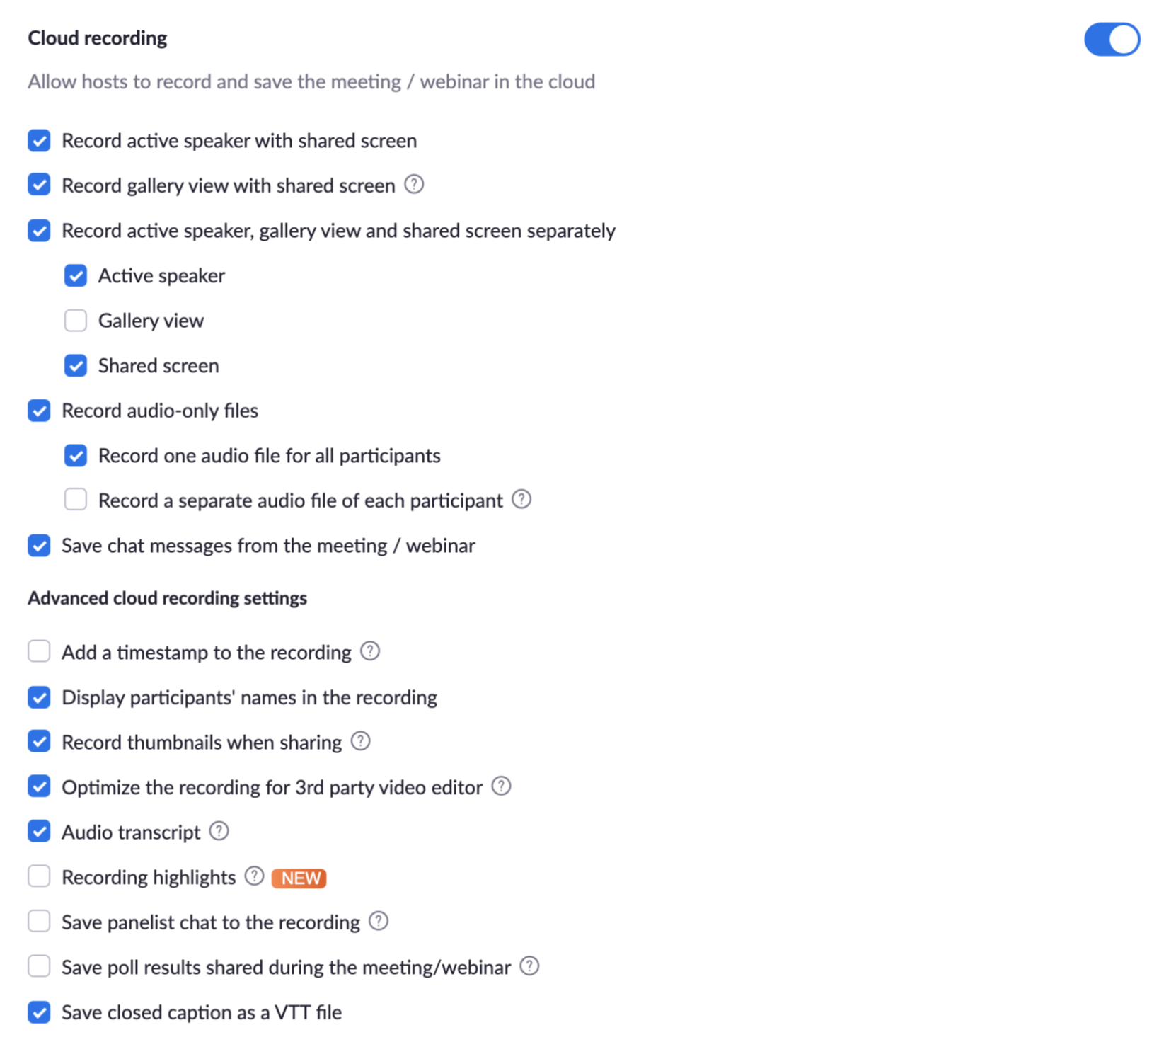The height and width of the screenshot is (1059, 1176).
Task: Uncheck the Shared screen option
Action: [x=75, y=365]
